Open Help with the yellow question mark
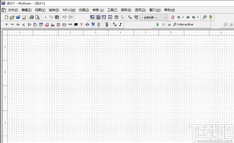This screenshot has width=234, height=143. click(x=211, y=17)
